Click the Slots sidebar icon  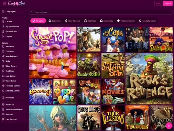(3, 61)
